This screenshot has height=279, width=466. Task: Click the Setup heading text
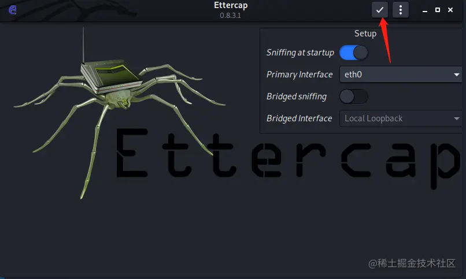(x=365, y=34)
